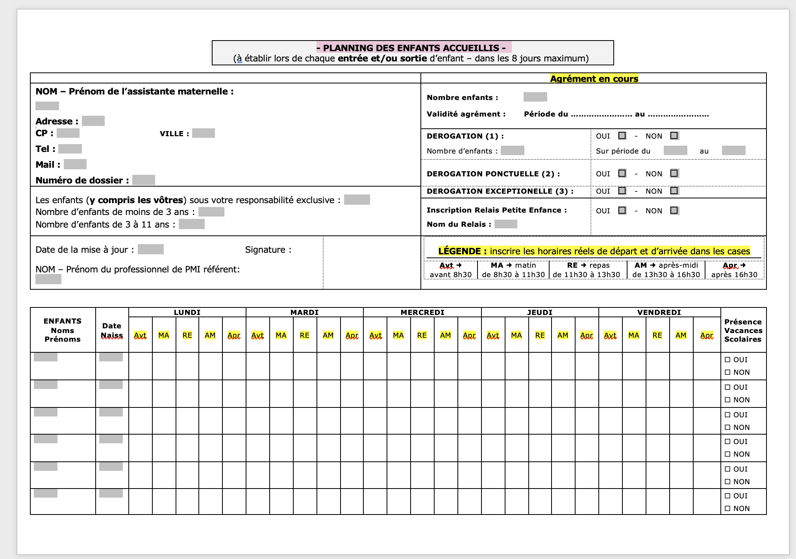Click the 'Date Naiss' column header
Screen dimensions: 796x559
click(x=112, y=330)
